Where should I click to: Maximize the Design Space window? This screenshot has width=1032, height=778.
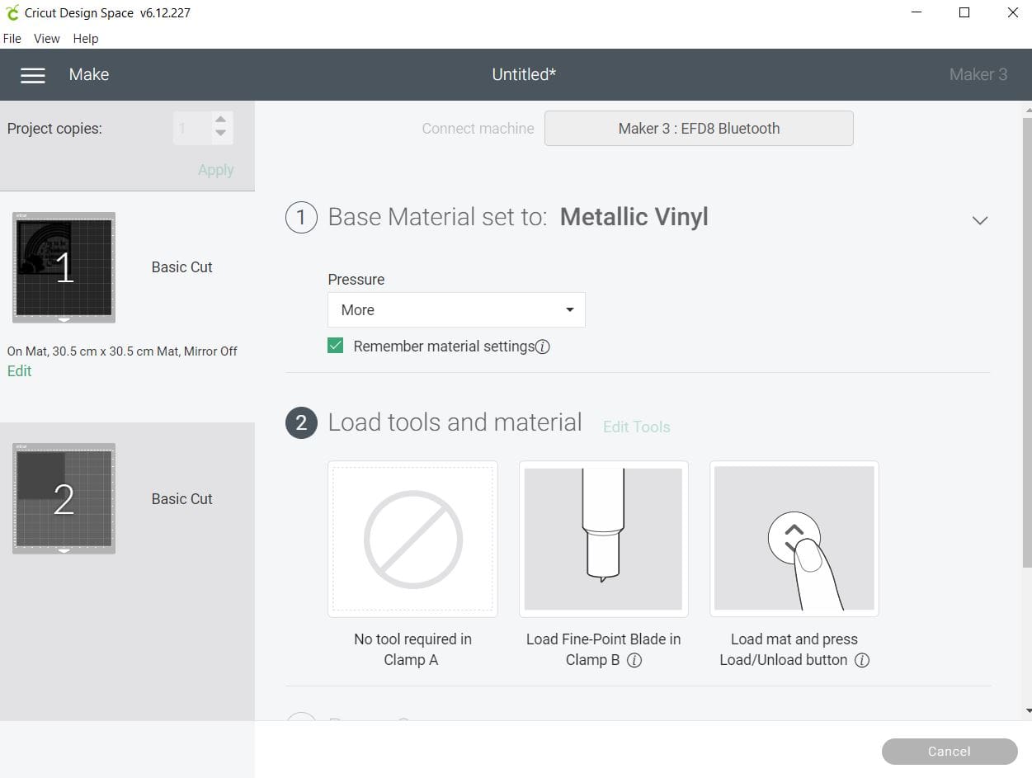964,12
